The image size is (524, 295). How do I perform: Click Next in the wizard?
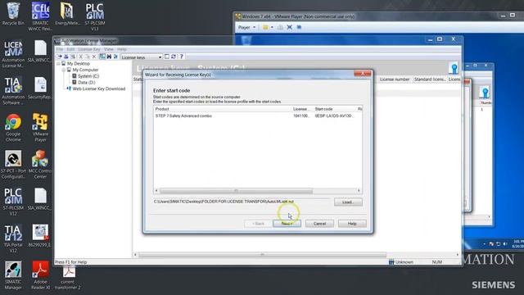(x=287, y=224)
